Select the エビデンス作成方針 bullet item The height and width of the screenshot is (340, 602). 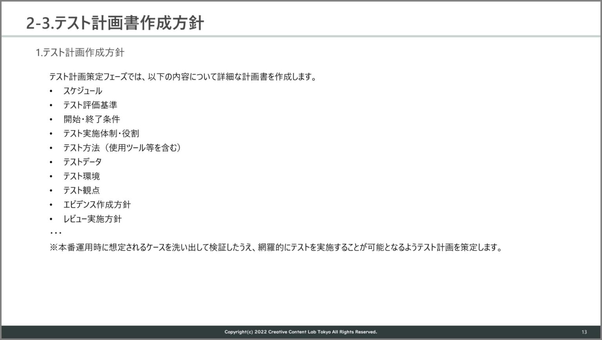tap(97, 205)
